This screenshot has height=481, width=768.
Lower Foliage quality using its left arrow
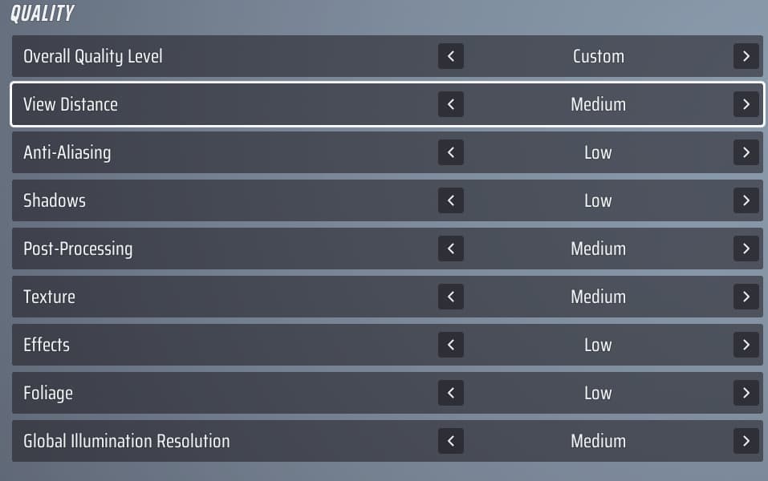pyautogui.click(x=450, y=393)
